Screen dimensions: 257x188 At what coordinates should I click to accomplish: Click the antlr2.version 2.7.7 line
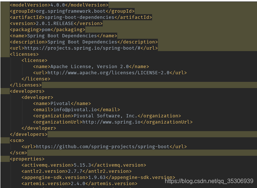77,171
